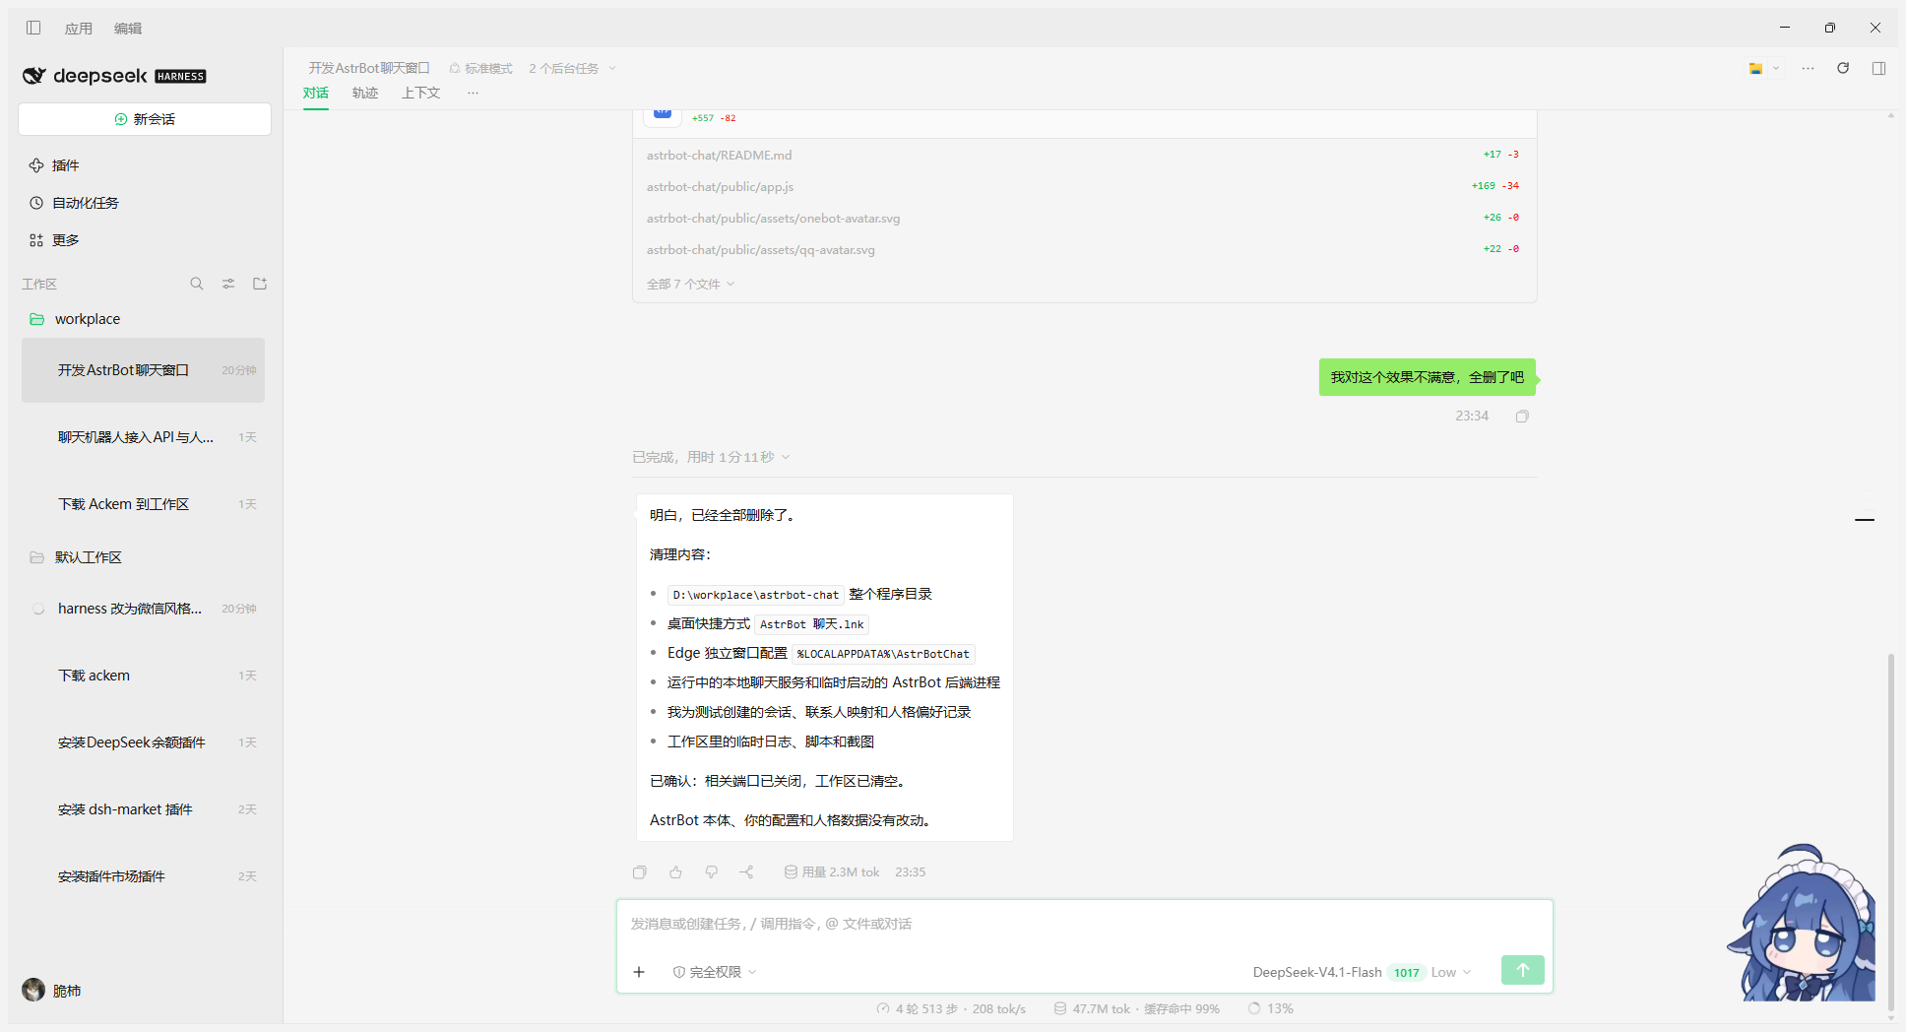Open the 应用 menu

pos(79,29)
